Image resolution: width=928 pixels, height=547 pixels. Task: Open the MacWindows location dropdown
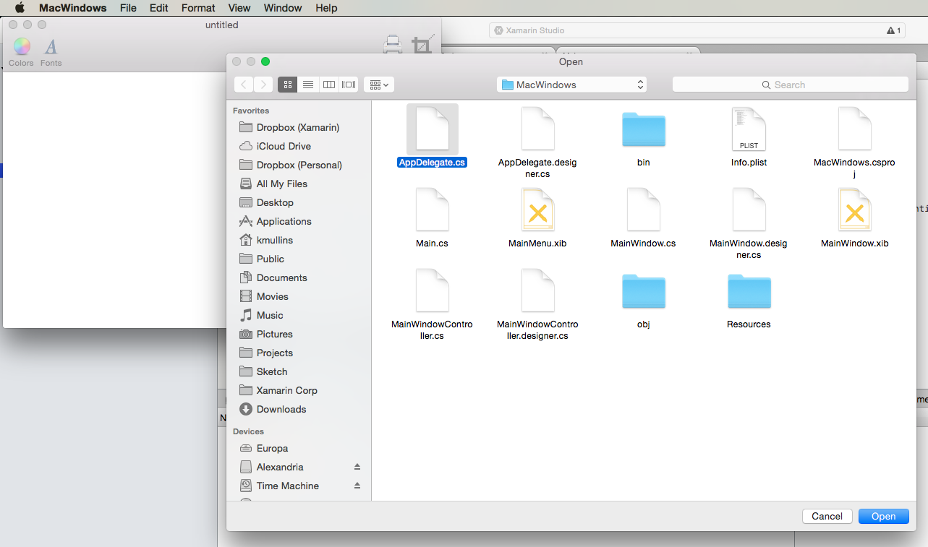[x=571, y=85]
